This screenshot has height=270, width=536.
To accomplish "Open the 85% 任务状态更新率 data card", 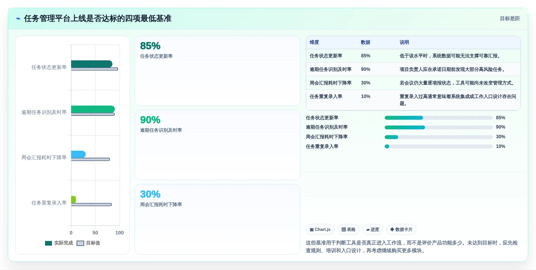I will (217, 71).
